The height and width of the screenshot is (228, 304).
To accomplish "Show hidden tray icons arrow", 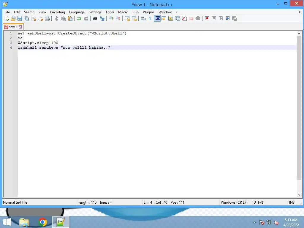I will (254, 222).
